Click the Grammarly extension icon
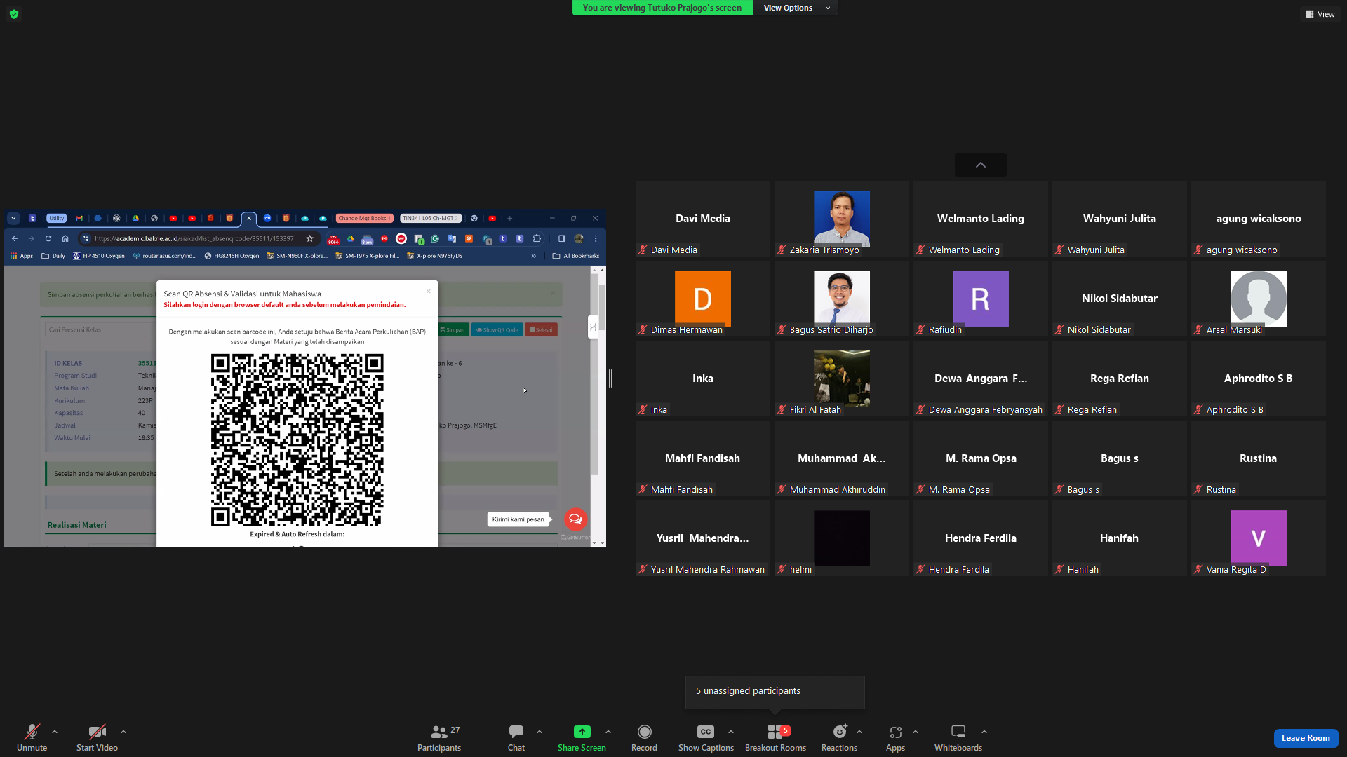This screenshot has width=1347, height=757. pyautogui.click(x=435, y=238)
